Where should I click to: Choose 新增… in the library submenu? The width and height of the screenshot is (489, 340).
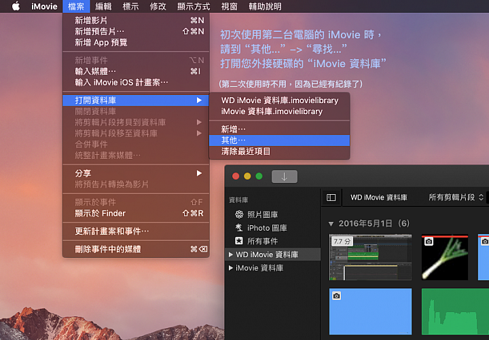(x=279, y=130)
